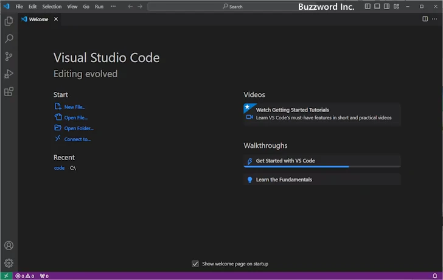Show errors and warnings from status bar
443x280 pixels.
(x=25, y=276)
